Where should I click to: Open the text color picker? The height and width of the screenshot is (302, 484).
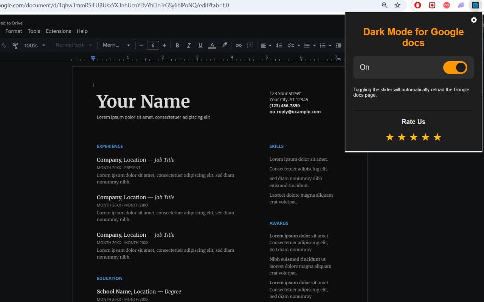point(212,45)
